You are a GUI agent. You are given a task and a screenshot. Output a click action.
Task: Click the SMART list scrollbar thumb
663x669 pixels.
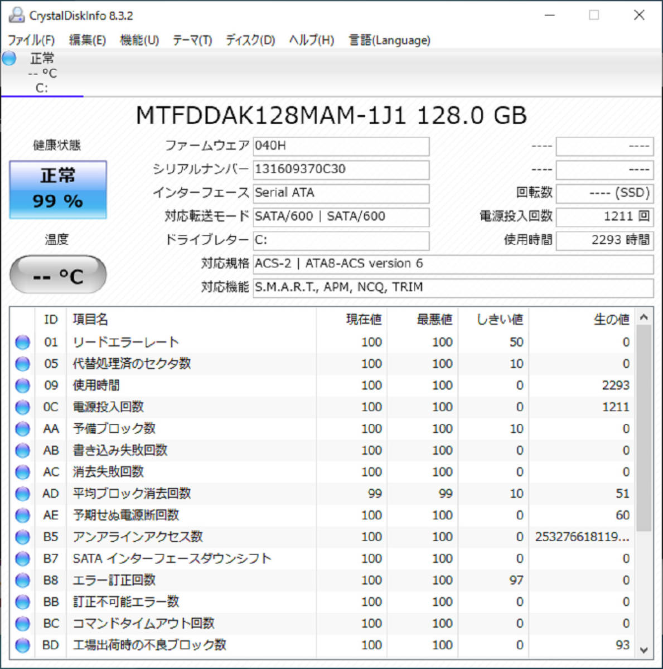click(x=644, y=428)
